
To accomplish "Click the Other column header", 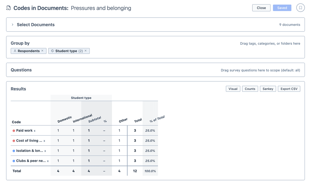I will (123, 120).
